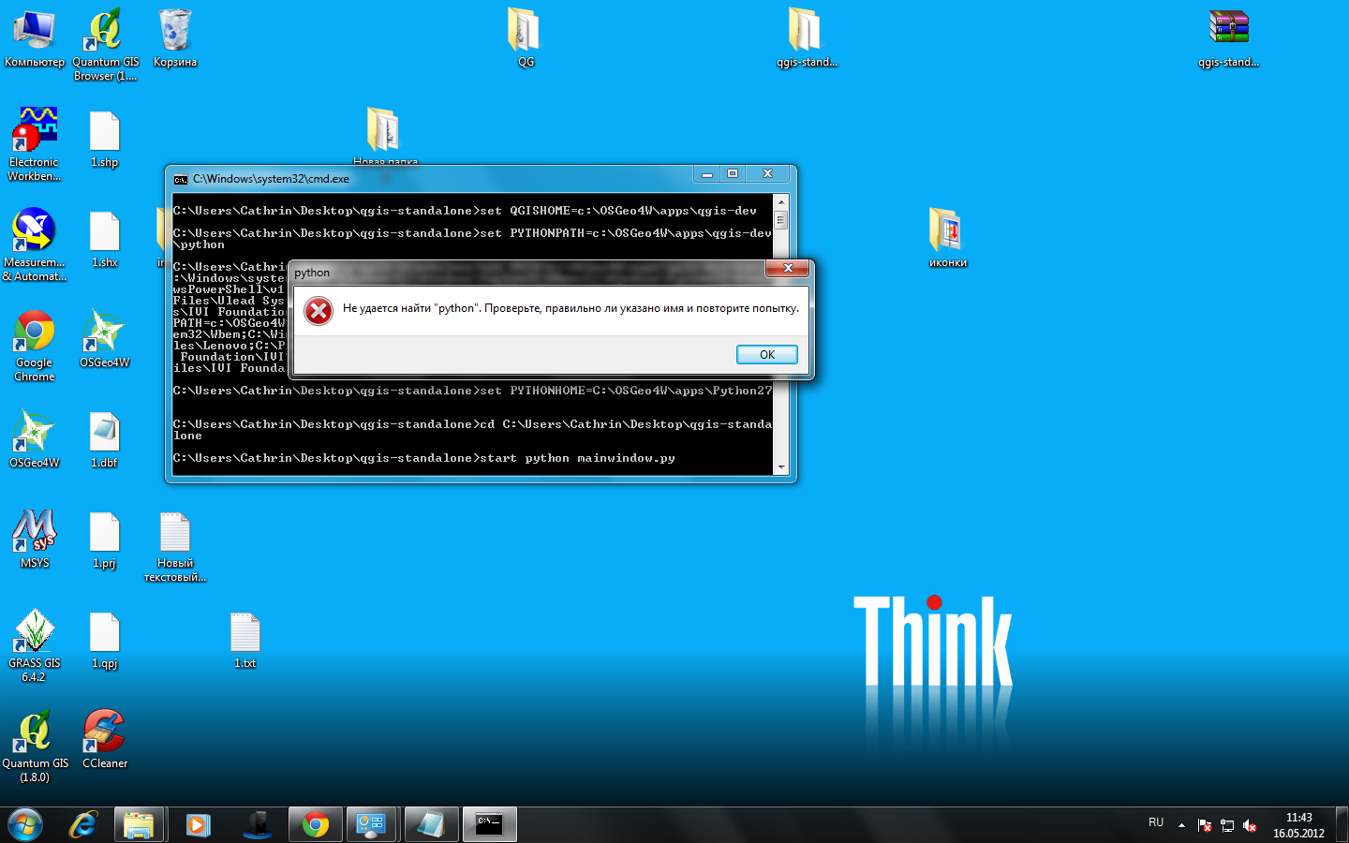Select the CCleaner desktop shortcut
The height and width of the screenshot is (843, 1349).
tap(105, 740)
